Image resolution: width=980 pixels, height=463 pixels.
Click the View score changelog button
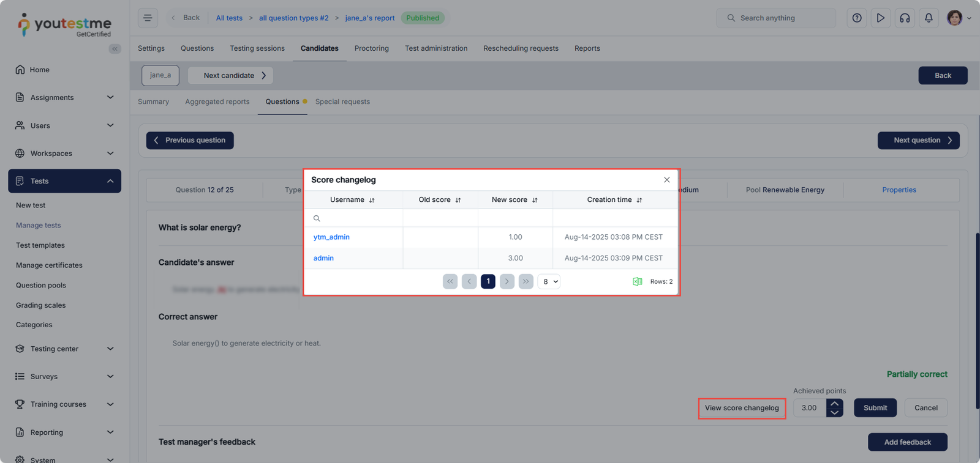[742, 408]
